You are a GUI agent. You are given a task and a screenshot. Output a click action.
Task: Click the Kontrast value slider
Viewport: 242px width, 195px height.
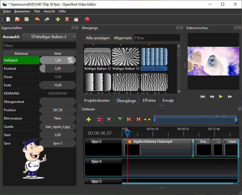pos(58,69)
